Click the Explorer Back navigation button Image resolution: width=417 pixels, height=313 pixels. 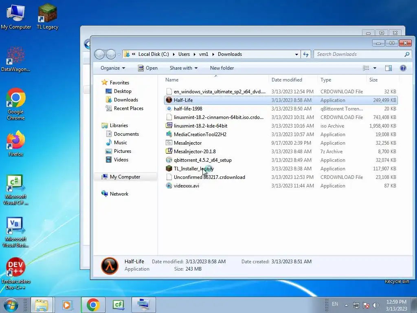tap(99, 54)
